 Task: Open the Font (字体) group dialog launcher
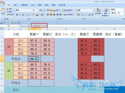pos(44,19)
